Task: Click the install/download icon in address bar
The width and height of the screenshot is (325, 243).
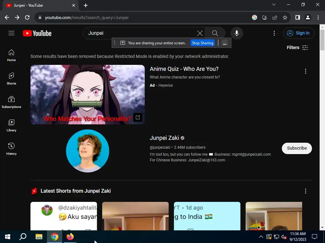Action: tap(265, 18)
